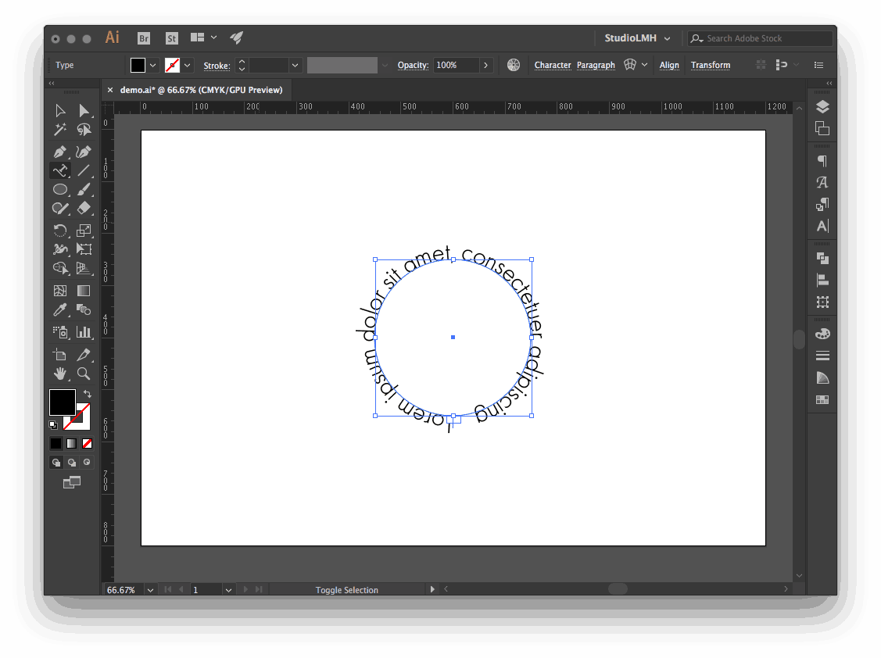
Task: Enable Draw Normal mode
Action: tap(56, 463)
